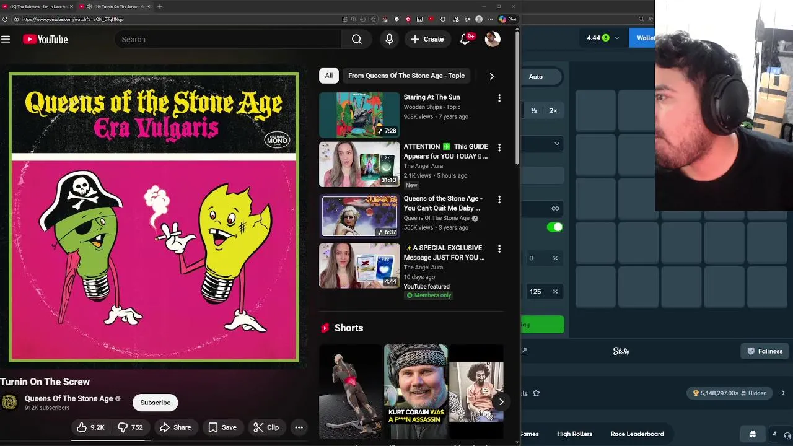Go to the YouTube home logo

45,39
